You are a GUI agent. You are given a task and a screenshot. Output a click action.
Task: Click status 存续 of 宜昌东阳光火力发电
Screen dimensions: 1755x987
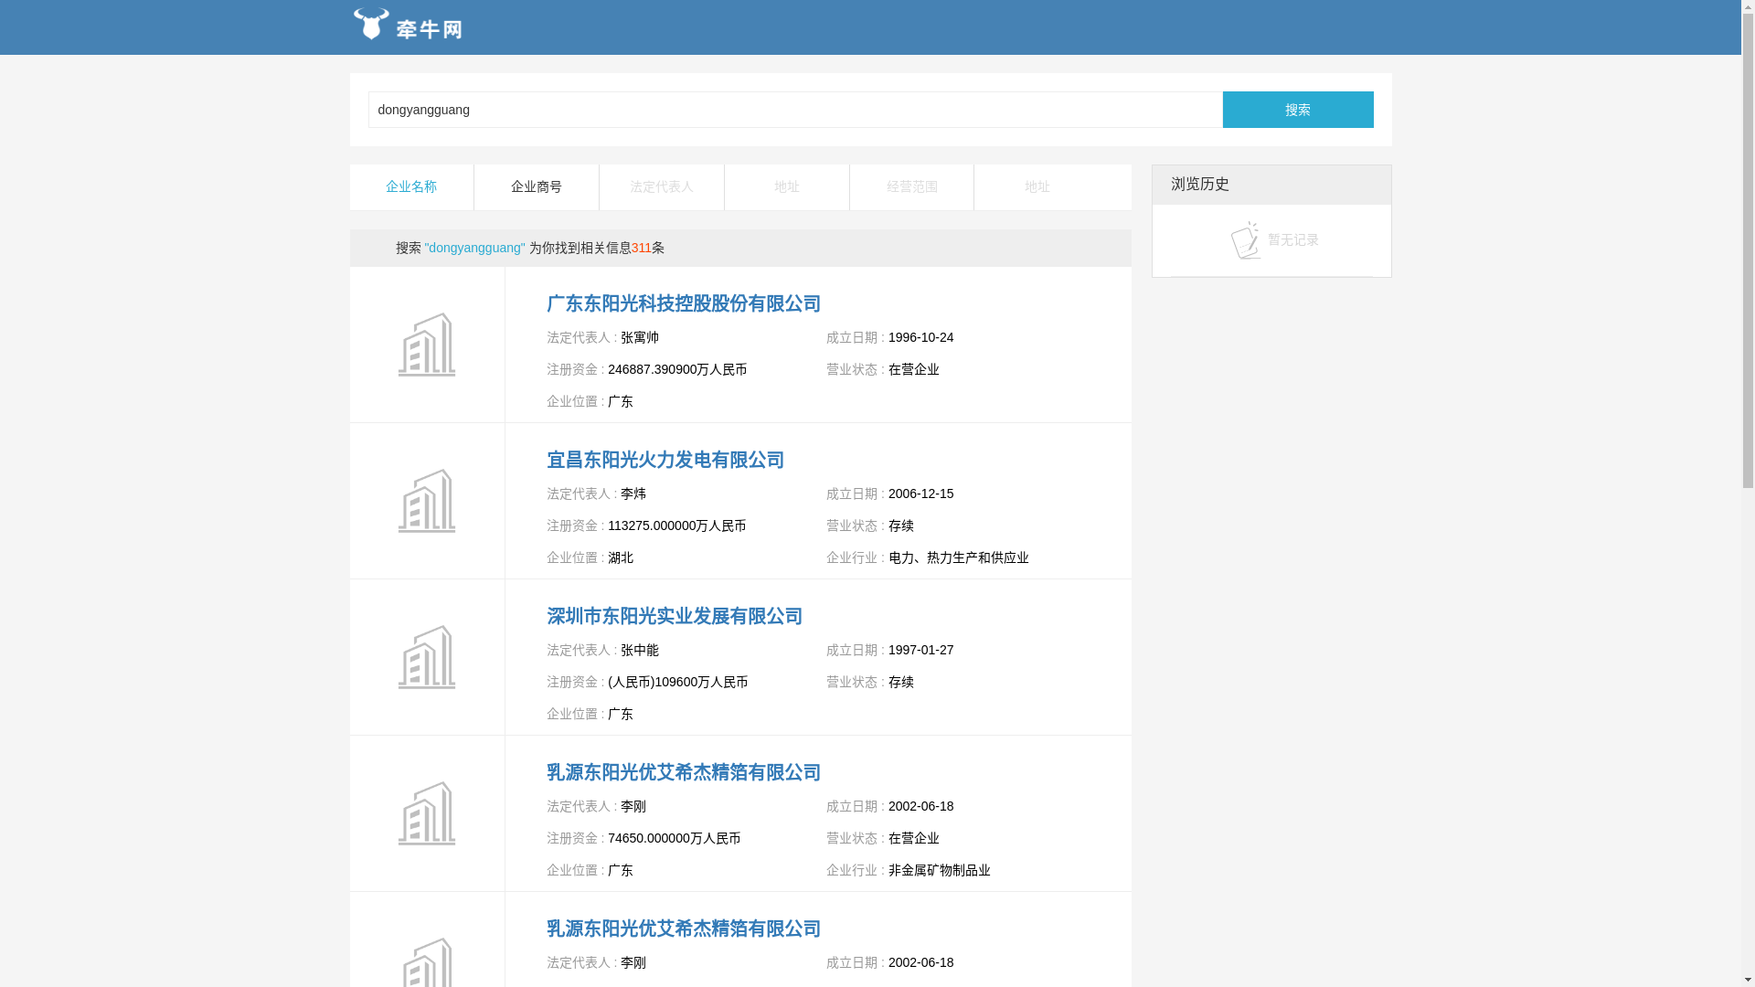click(x=901, y=525)
